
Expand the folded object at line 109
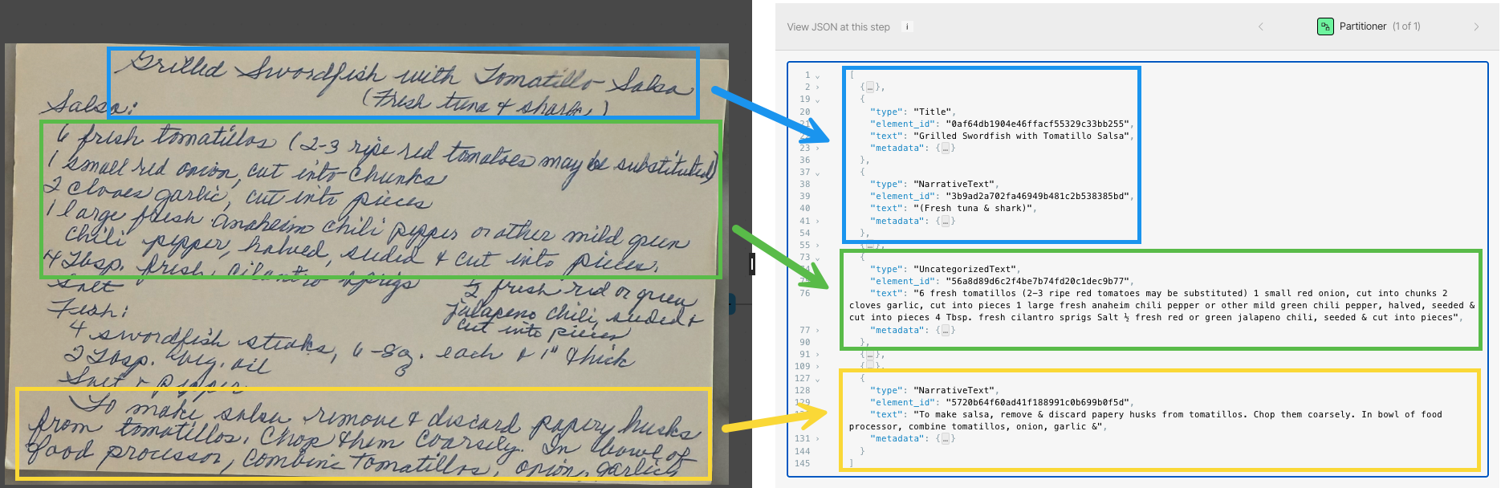[x=818, y=367]
